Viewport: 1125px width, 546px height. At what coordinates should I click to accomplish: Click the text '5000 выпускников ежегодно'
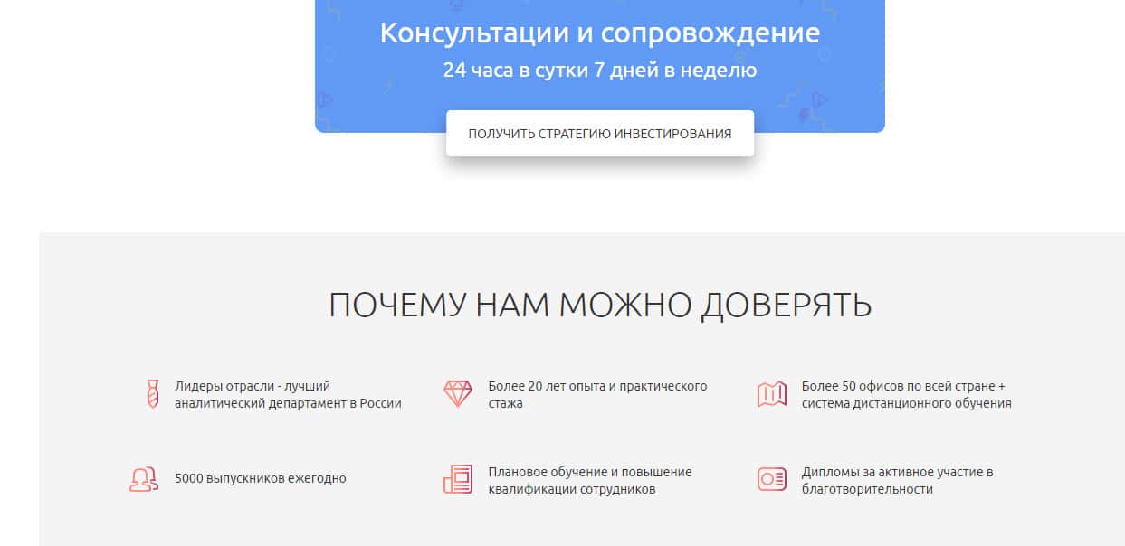coord(261,479)
